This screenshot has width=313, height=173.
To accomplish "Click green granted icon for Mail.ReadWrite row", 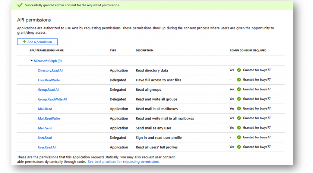I will tap(239, 118).
